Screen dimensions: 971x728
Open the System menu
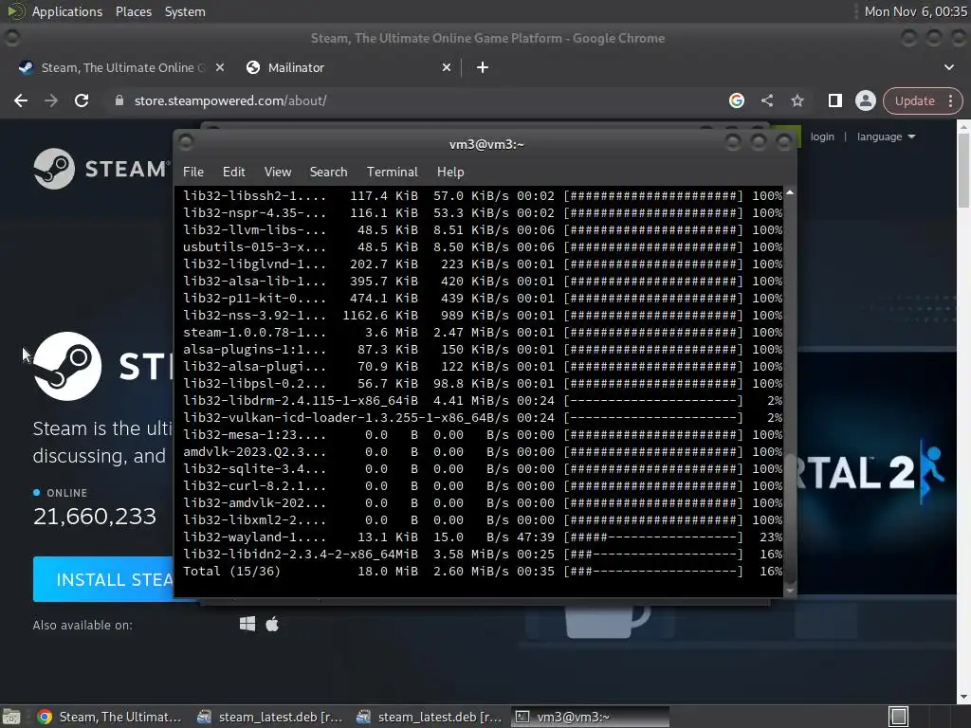coord(185,11)
